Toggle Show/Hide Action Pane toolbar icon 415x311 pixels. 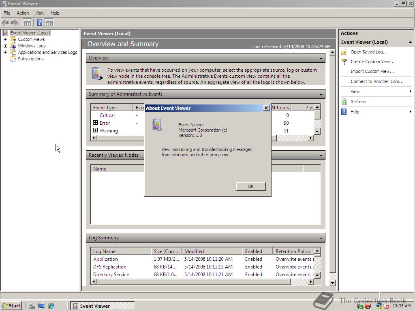coord(49,23)
